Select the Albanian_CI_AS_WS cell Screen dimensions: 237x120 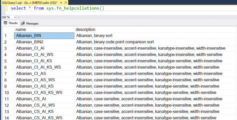pos(44,80)
